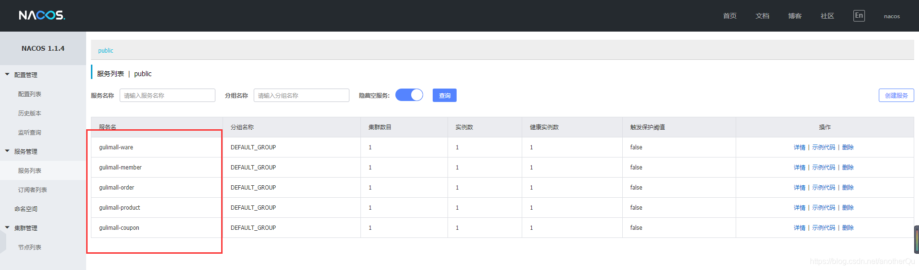Open 命名空间 in the sidebar
Image resolution: width=919 pixels, height=270 pixels.
click(x=26, y=209)
